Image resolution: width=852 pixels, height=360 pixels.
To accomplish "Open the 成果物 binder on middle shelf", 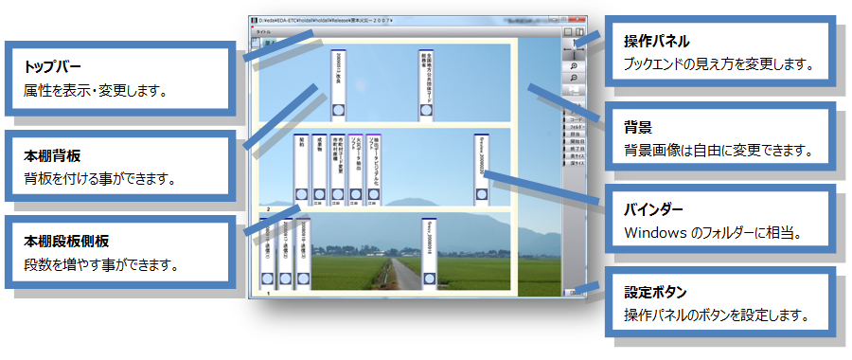I will tap(320, 170).
